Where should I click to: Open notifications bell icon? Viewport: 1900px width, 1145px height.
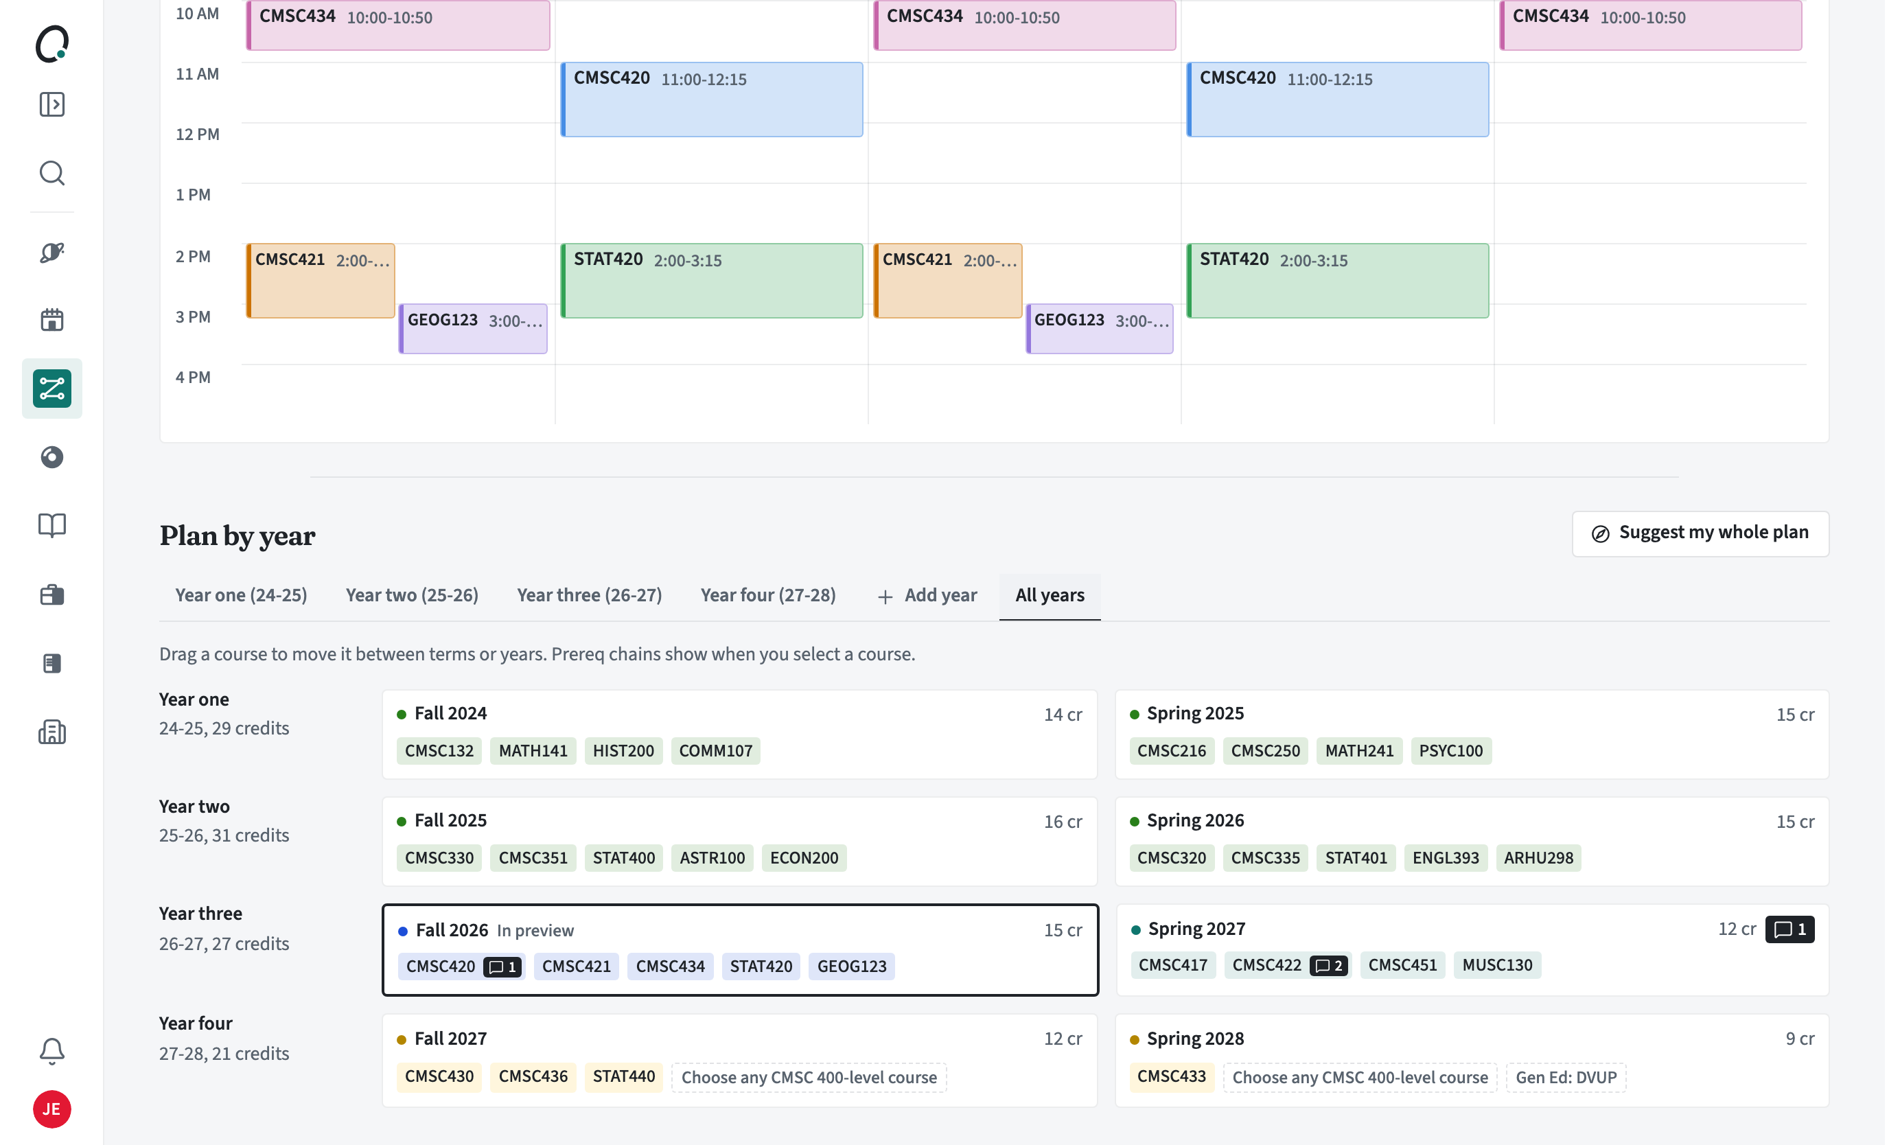(51, 1052)
